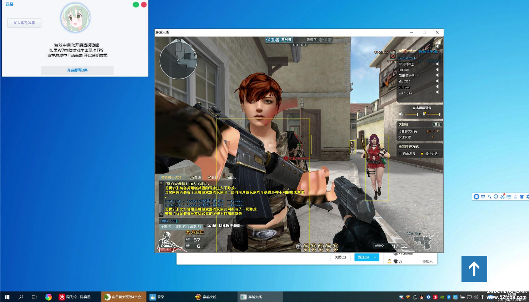Image resolution: width=529 pixels, height=302 pixels.
Task: Click the round white badge left of medals
Action: click(299, 246)
